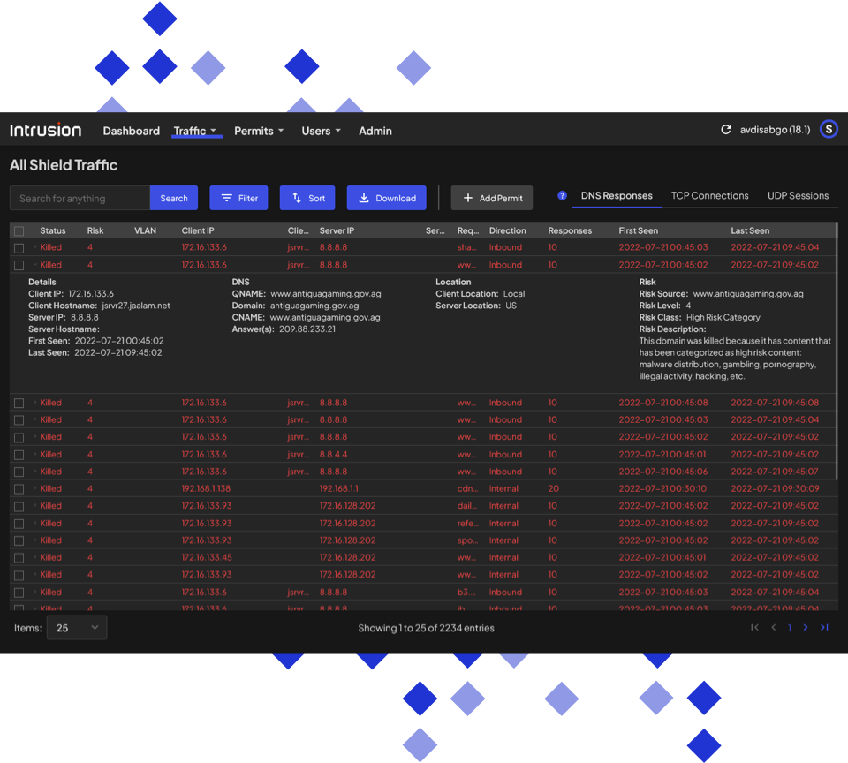
Task: Click the Download button
Action: (386, 198)
